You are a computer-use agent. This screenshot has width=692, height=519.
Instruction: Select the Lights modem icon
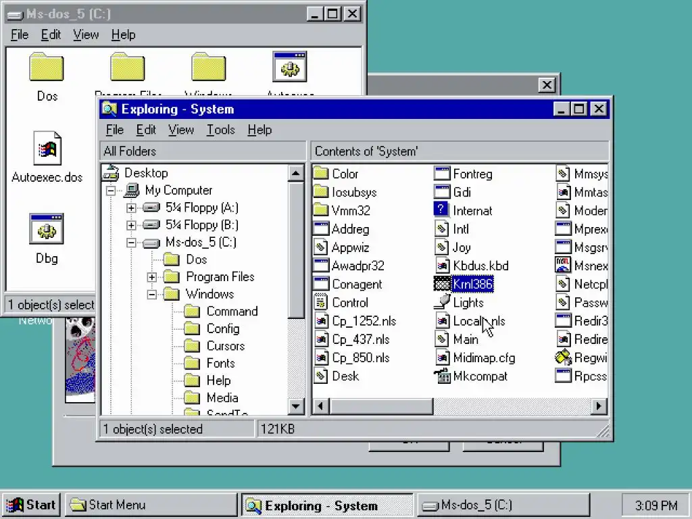coord(442,302)
